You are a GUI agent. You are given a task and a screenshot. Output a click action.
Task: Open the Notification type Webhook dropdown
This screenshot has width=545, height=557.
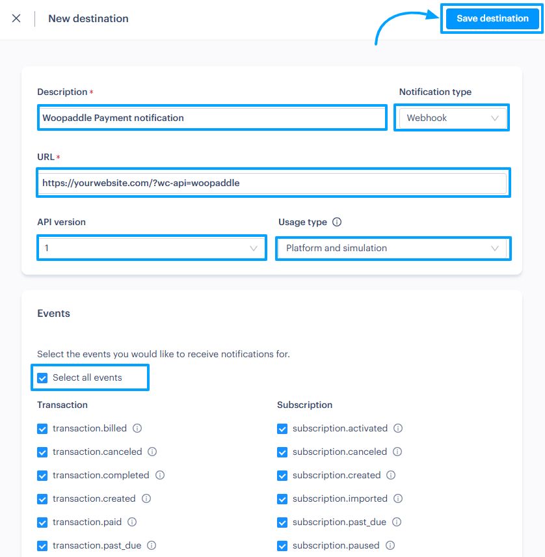point(452,118)
